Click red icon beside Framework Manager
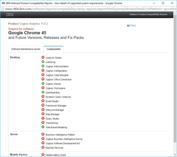177x157 pixels. (43, 105)
